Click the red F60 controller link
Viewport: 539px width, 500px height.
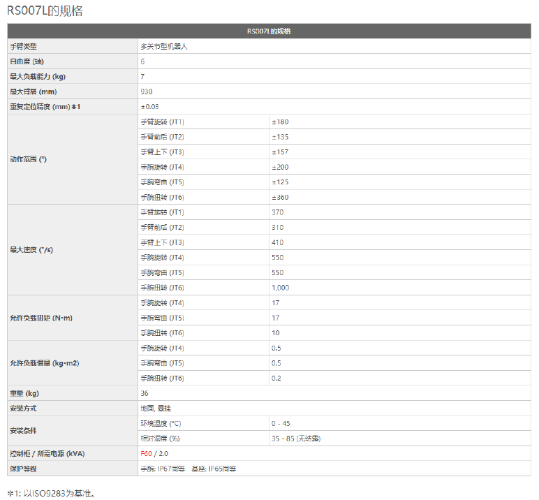[146, 454]
